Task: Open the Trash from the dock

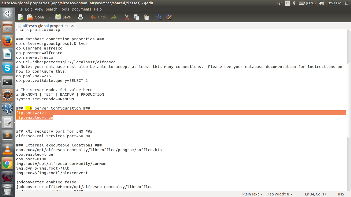Action: [x=7, y=190]
